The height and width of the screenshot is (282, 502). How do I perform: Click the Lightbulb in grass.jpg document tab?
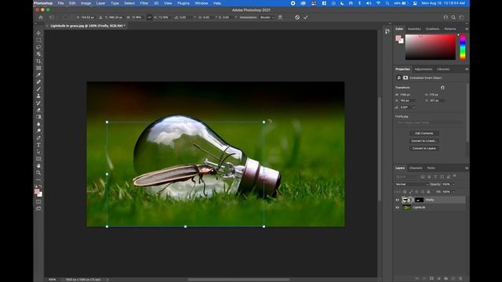pos(87,26)
